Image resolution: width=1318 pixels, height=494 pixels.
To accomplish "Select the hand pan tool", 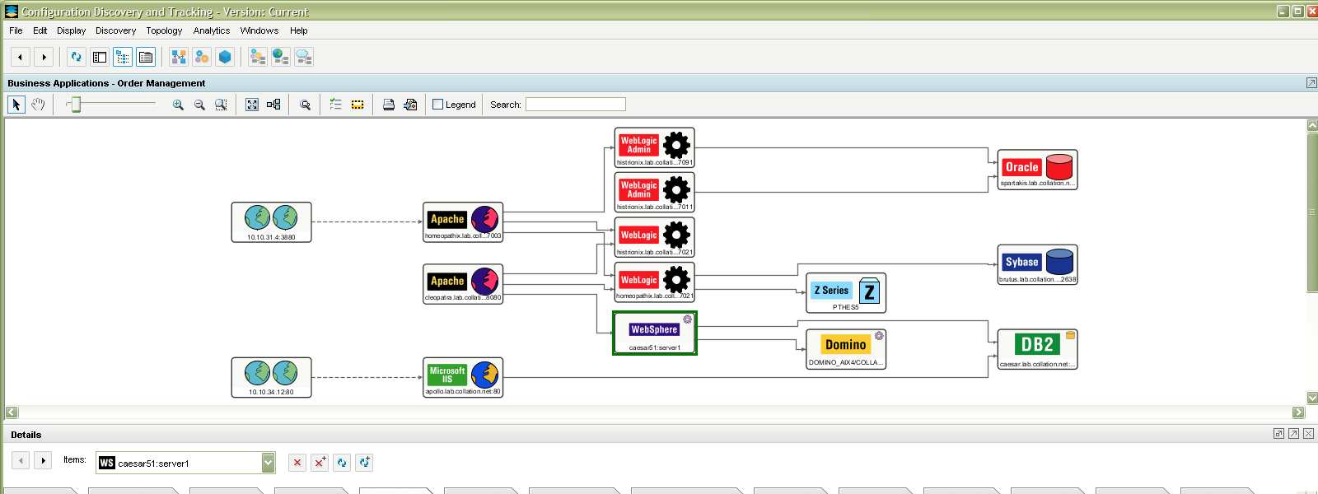I will [x=38, y=105].
